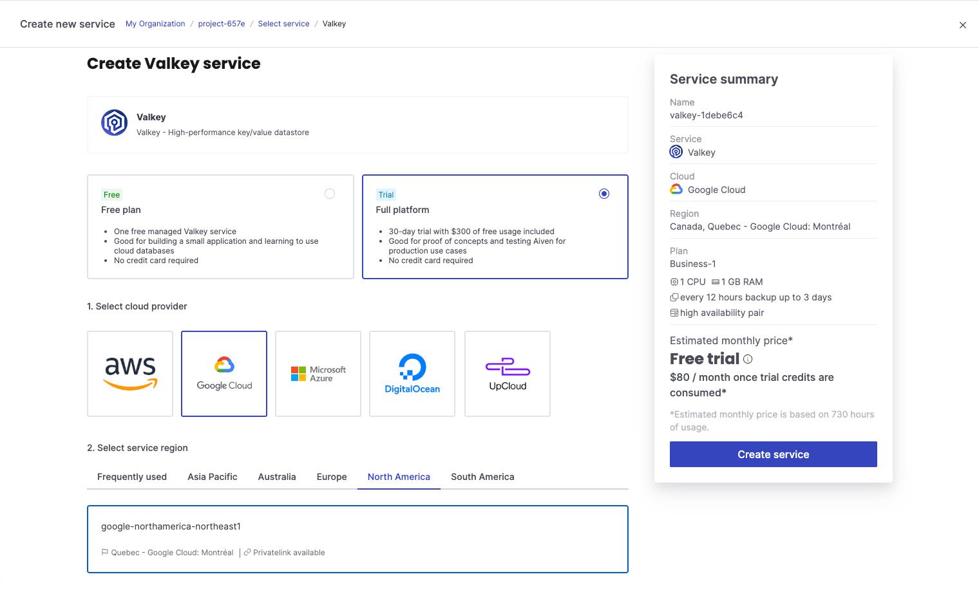The width and height of the screenshot is (979, 590).
Task: Open the Free trial info icon
Action: [x=748, y=359]
